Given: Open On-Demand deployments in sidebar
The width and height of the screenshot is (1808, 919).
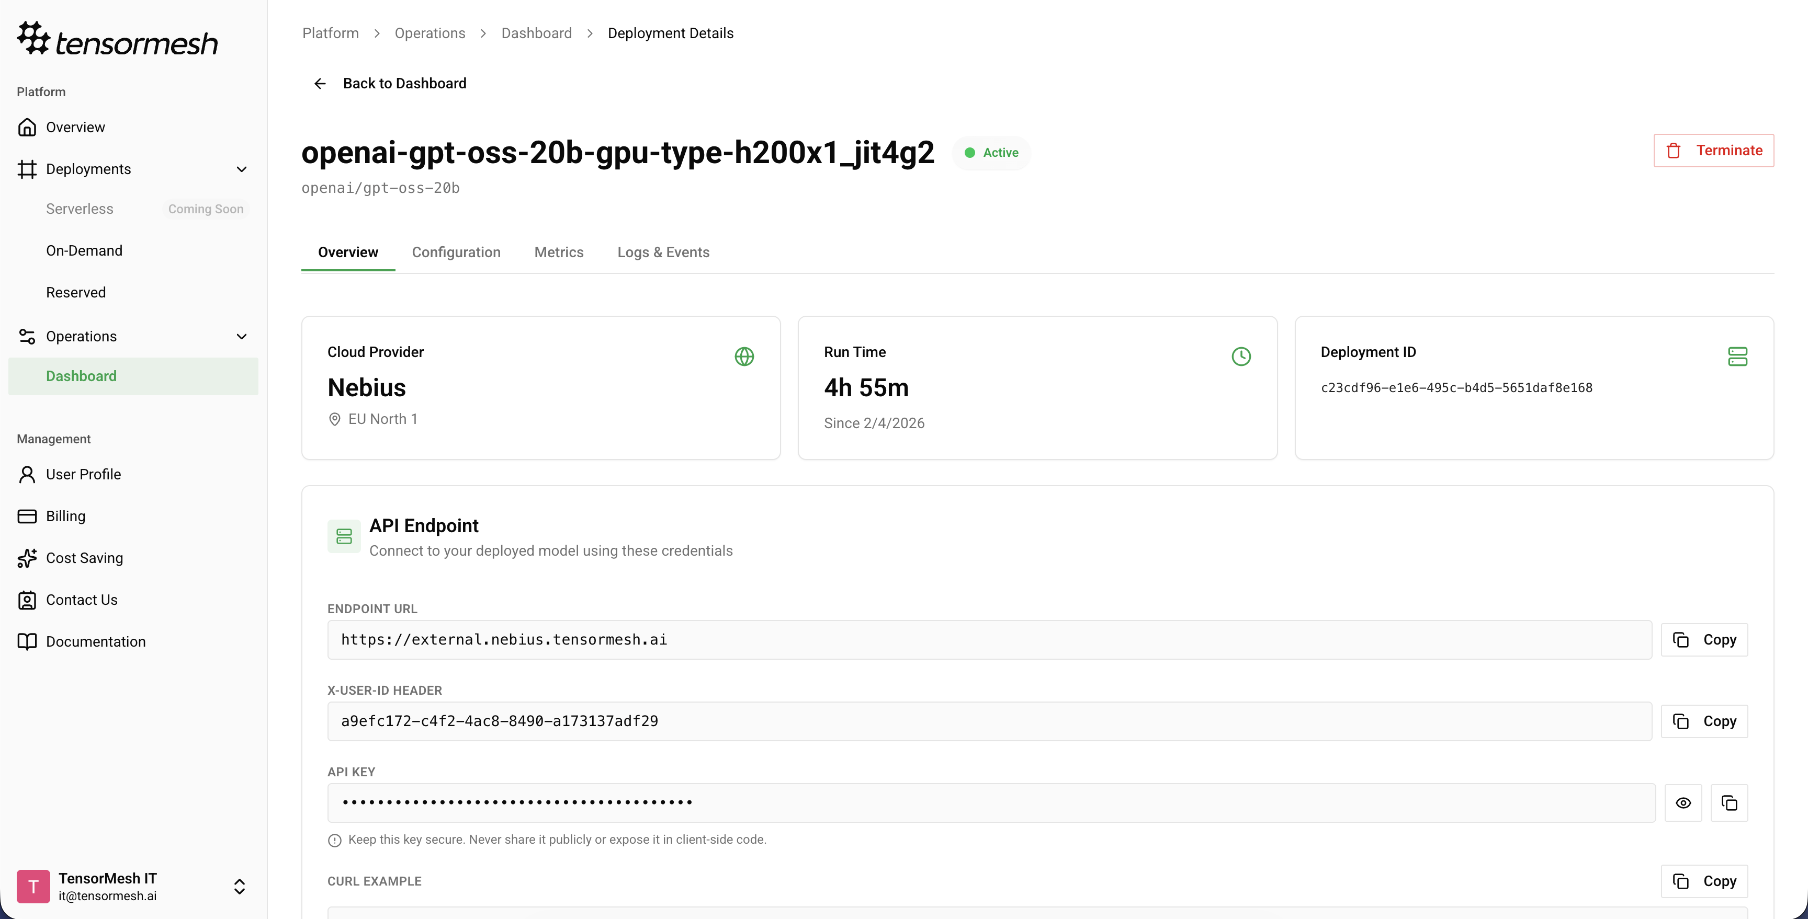Looking at the screenshot, I should 84,250.
